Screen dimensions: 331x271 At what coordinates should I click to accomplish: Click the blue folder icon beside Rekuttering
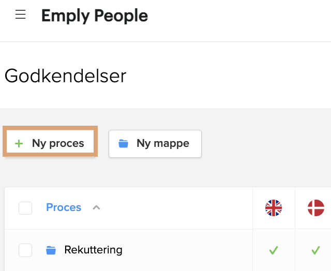click(x=51, y=250)
